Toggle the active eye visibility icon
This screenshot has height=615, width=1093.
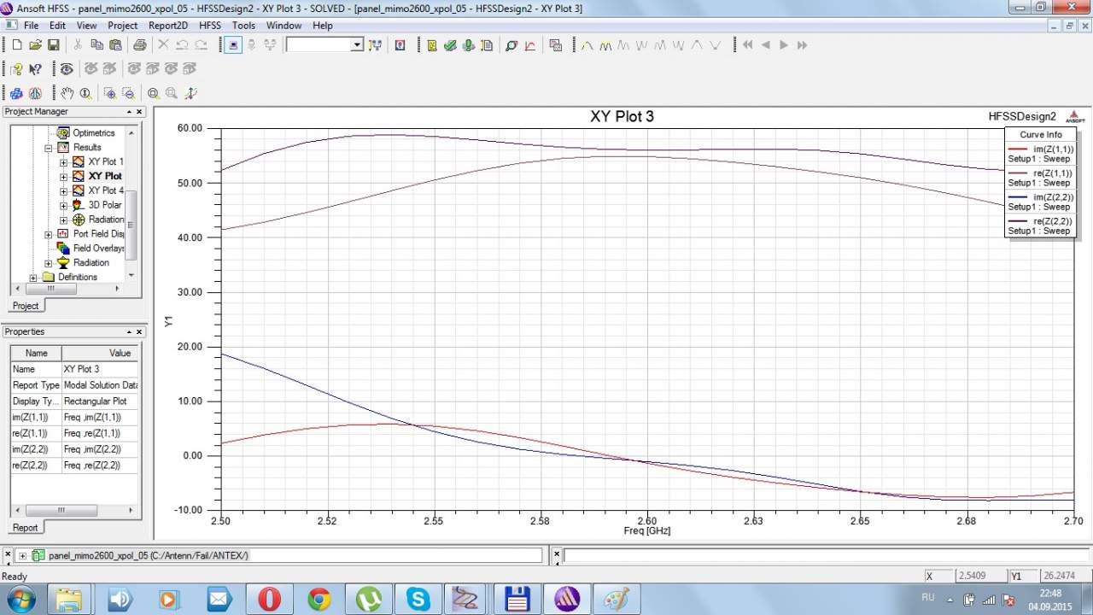(67, 69)
